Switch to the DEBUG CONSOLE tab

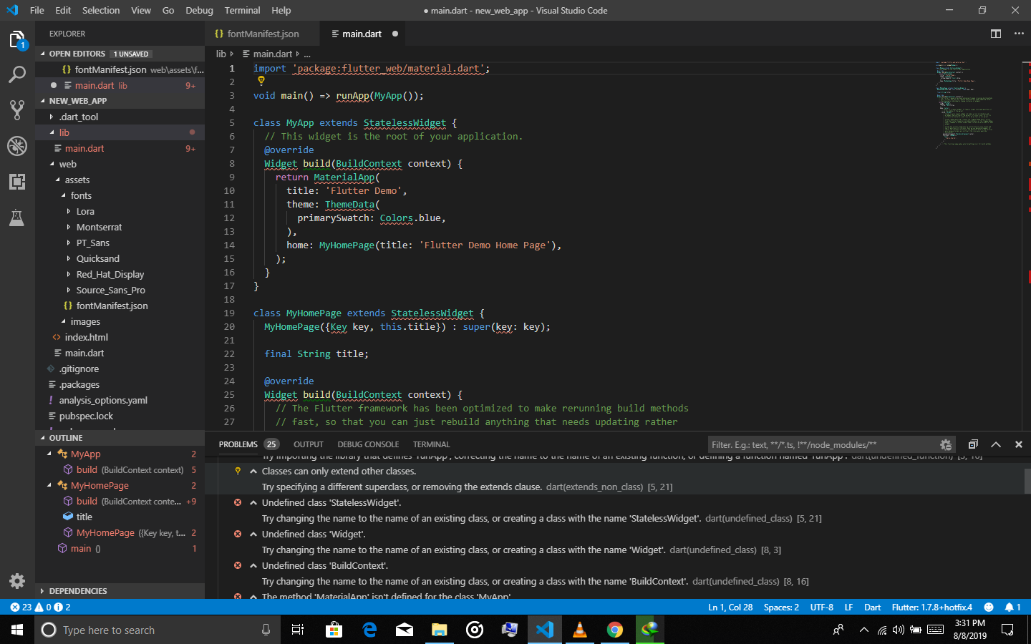(x=368, y=444)
